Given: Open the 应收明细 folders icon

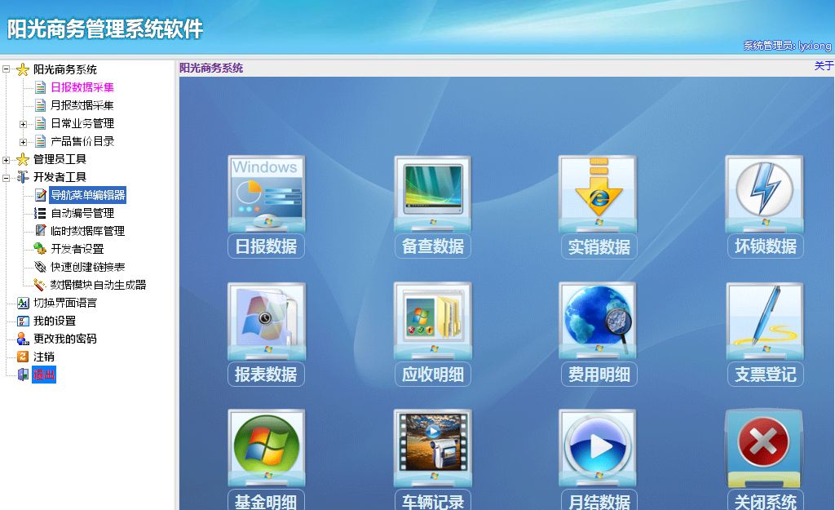Looking at the screenshot, I should pyautogui.click(x=432, y=321).
